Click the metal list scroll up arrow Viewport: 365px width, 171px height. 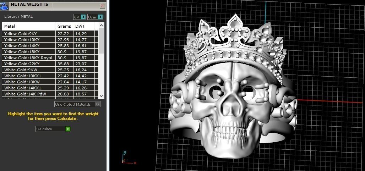click(101, 25)
